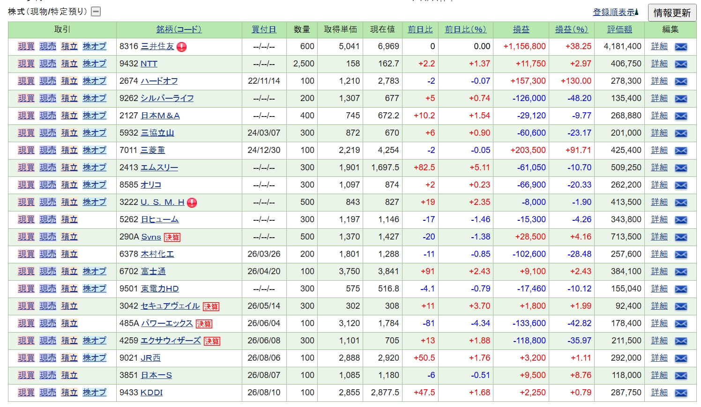Open 詳細 for the セキュアヴェイル row
Screen dimensions: 701x407
pyautogui.click(x=659, y=306)
